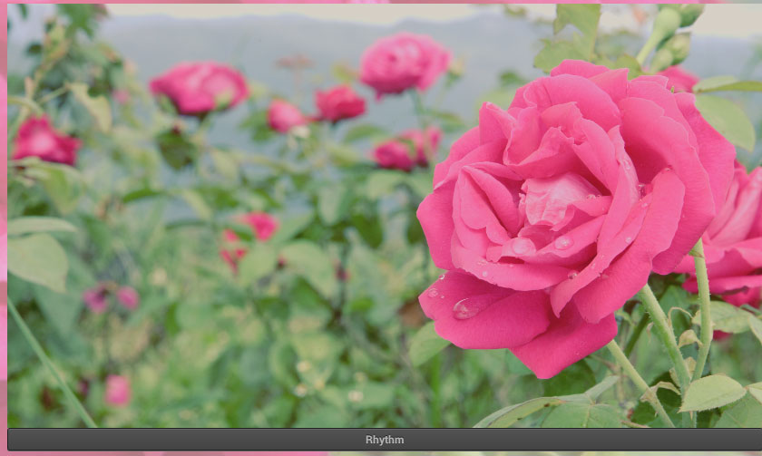Click the Rhythm bar below the image

click(385, 440)
